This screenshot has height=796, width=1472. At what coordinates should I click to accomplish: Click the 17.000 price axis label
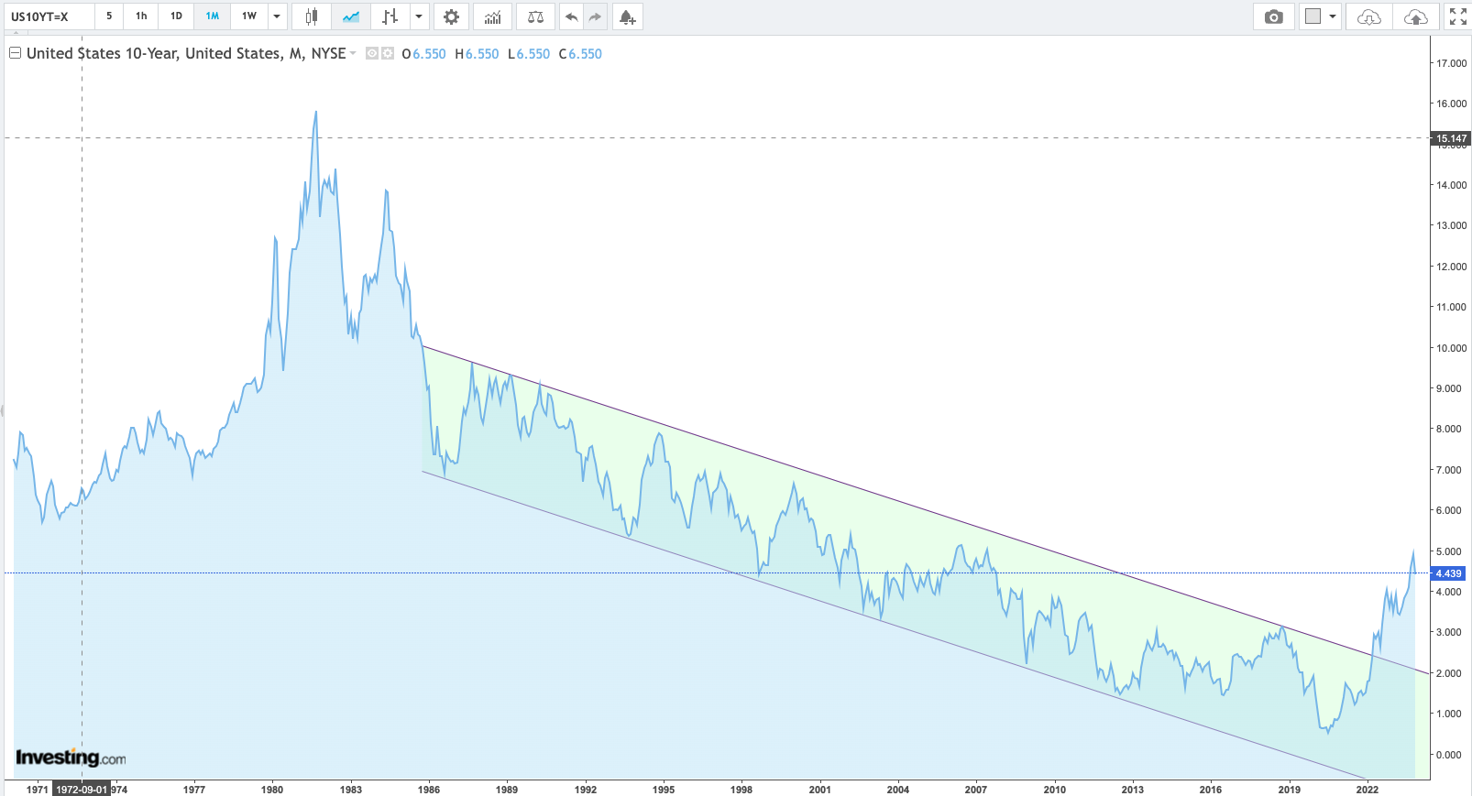click(x=1452, y=63)
